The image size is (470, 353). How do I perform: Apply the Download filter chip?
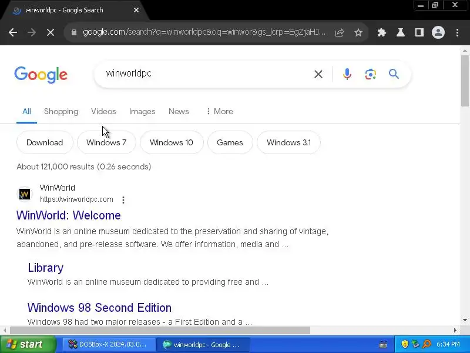pos(45,142)
